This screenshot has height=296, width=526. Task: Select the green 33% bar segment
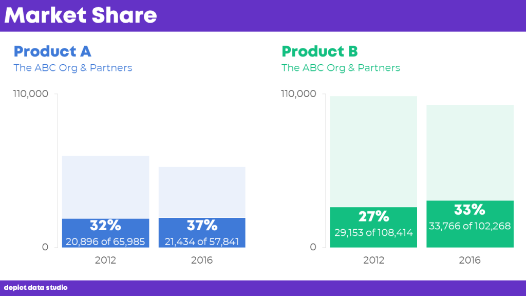pos(470,224)
